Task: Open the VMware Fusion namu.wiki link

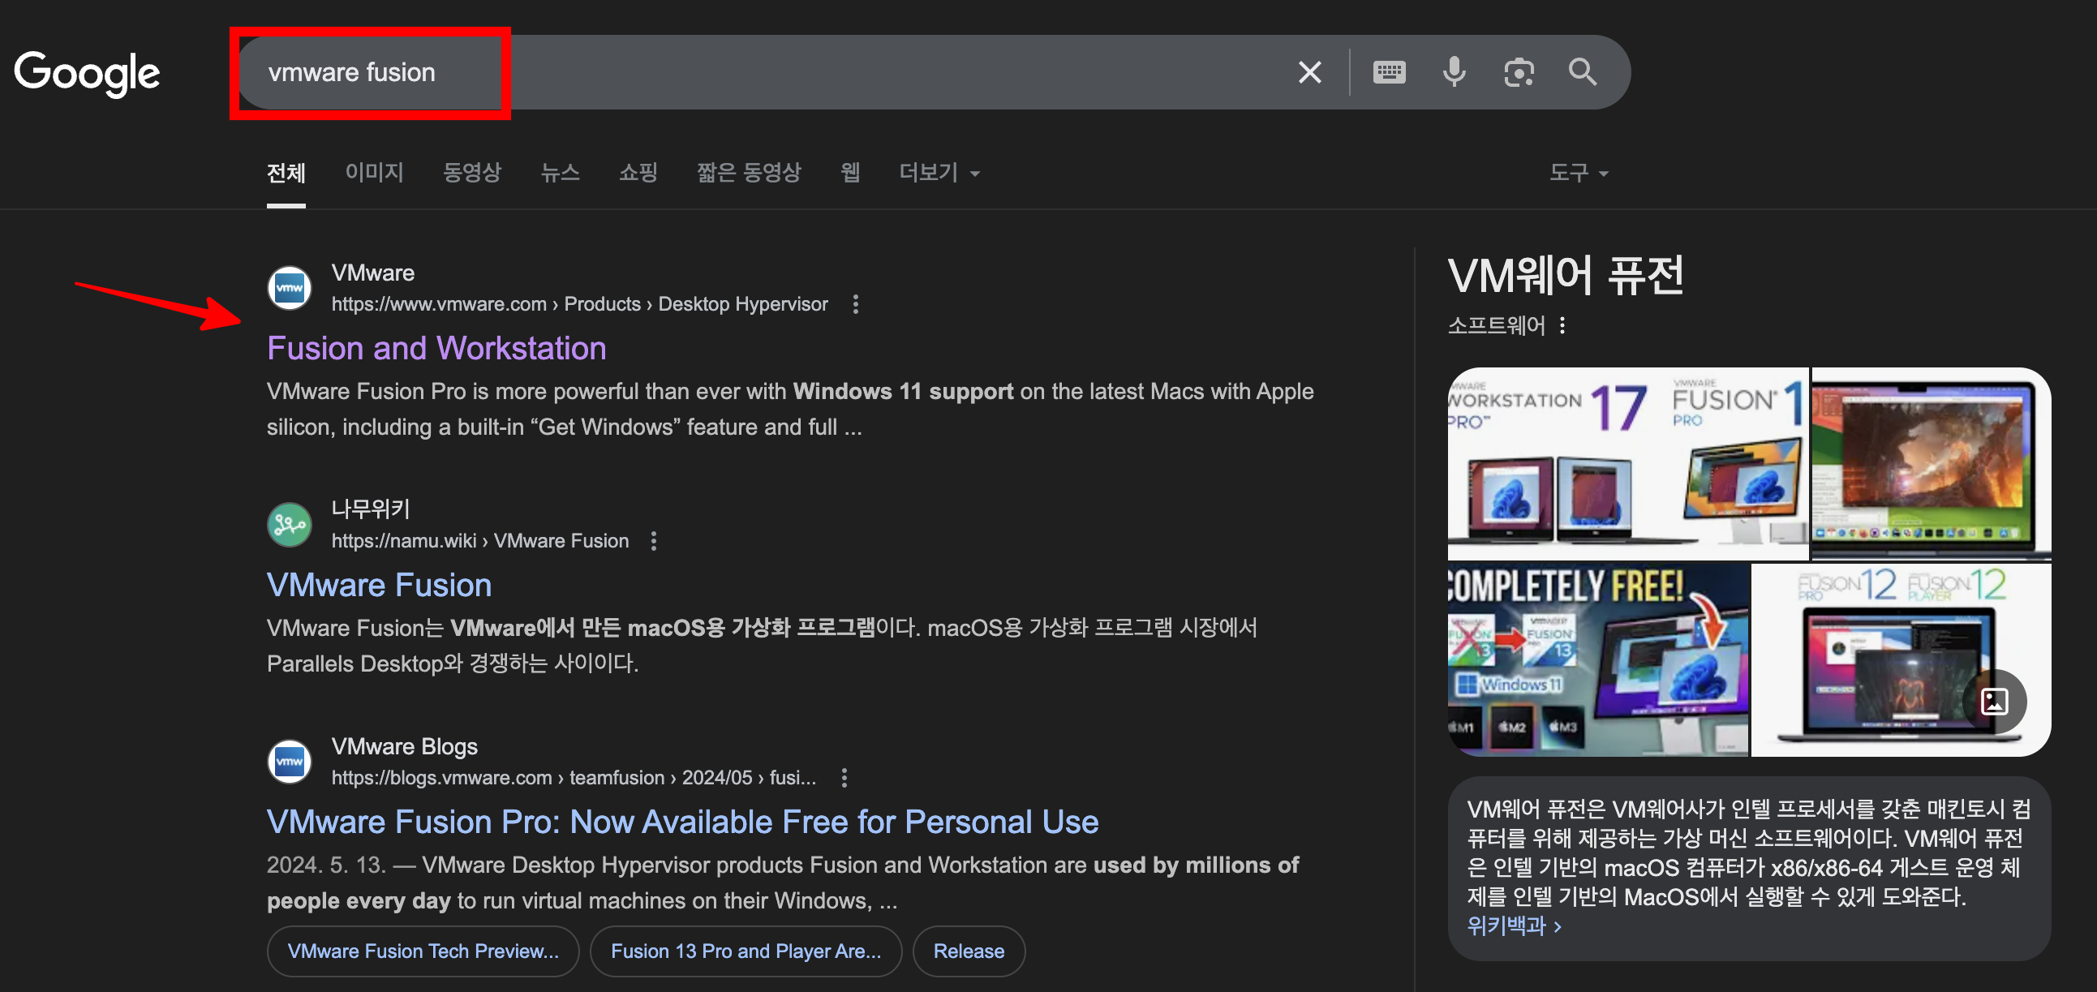Action: pos(380,585)
